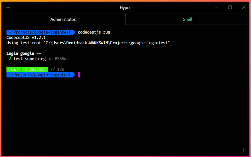Close the Hyper window
This screenshot has height=157, width=251.
(244, 7)
